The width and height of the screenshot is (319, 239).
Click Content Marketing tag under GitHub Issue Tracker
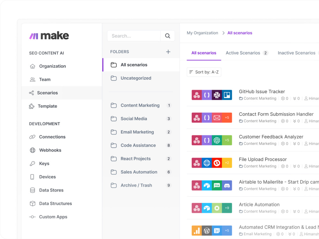257,98
